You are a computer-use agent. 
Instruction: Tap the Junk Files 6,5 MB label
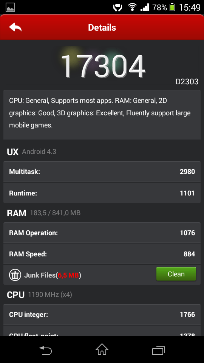[53, 275]
